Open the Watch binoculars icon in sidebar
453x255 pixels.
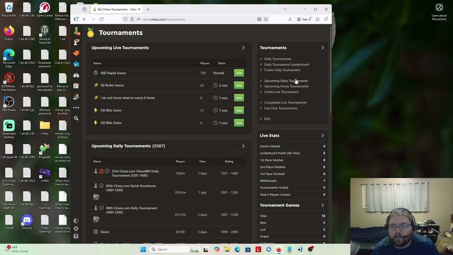[76, 75]
